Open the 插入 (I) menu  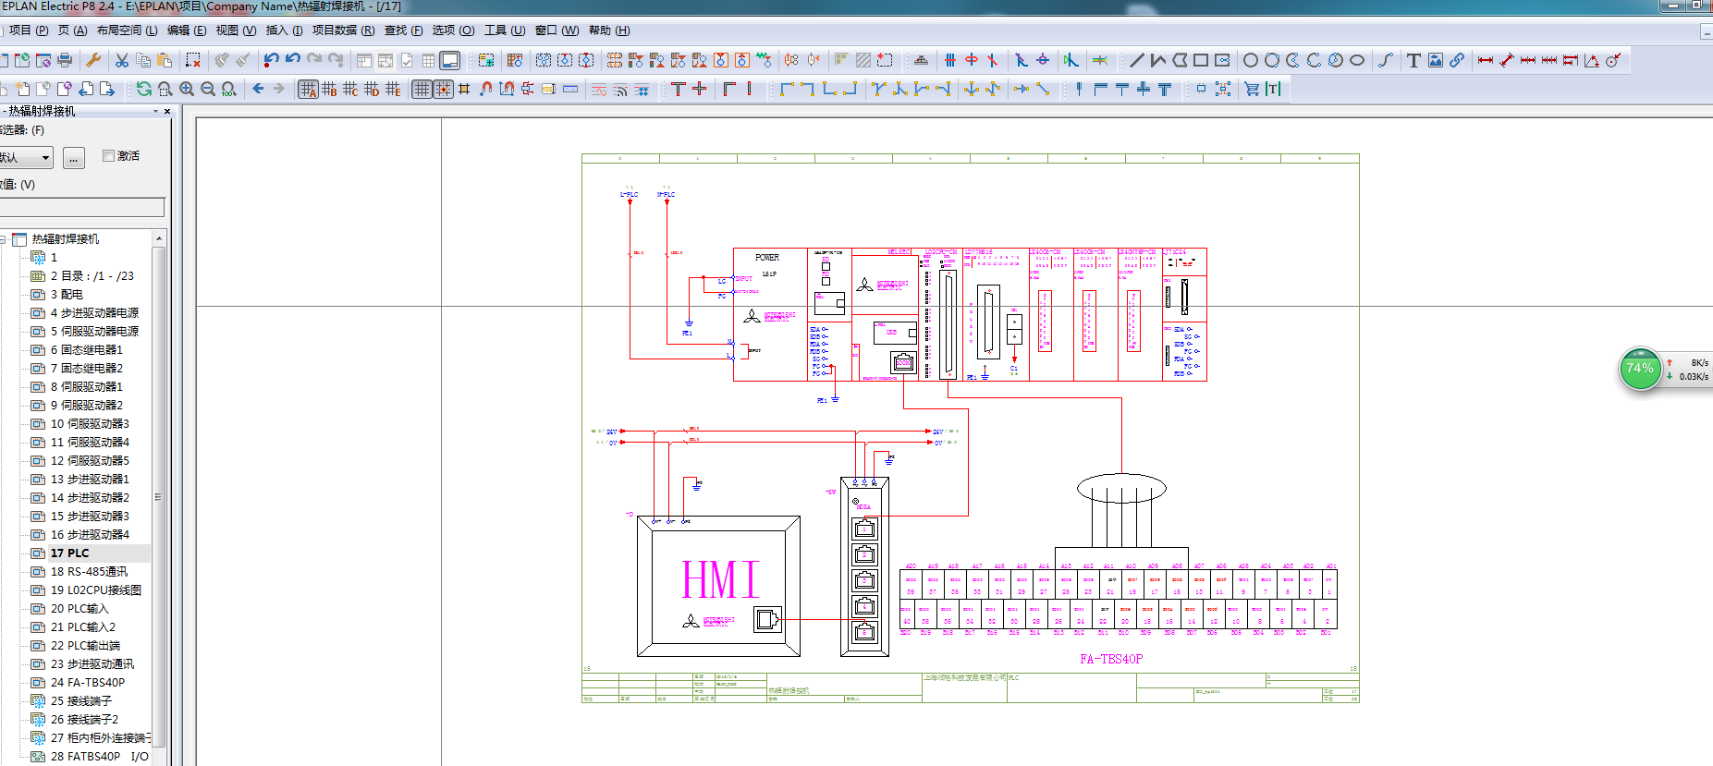point(284,30)
